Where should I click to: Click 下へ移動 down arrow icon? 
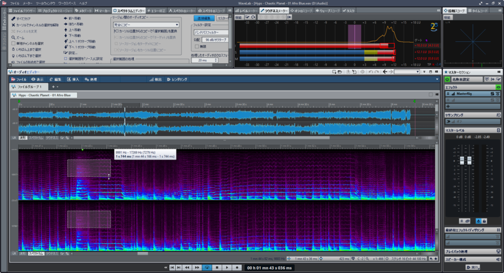coord(66,36)
